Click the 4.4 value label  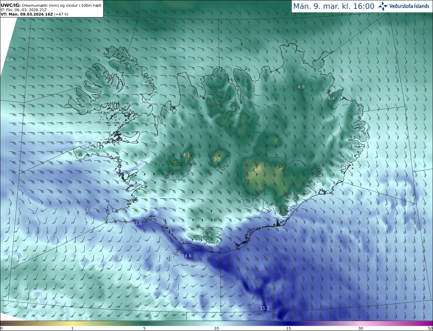point(331,98)
